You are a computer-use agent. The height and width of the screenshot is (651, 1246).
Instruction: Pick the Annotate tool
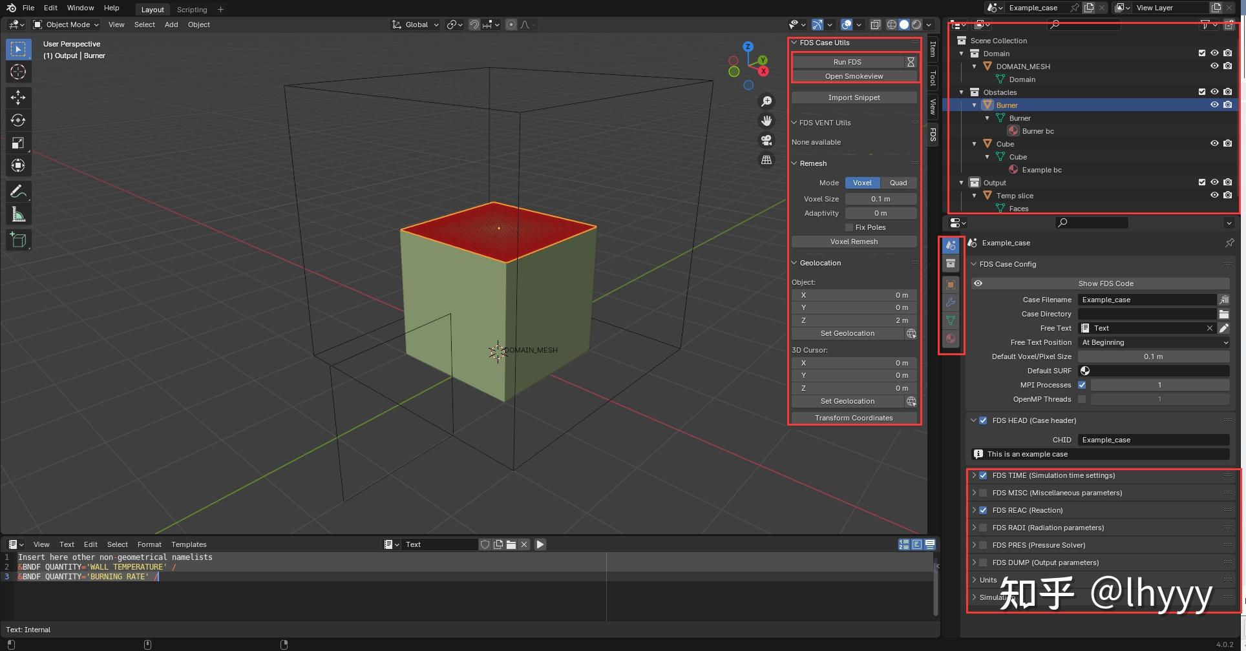[18, 191]
